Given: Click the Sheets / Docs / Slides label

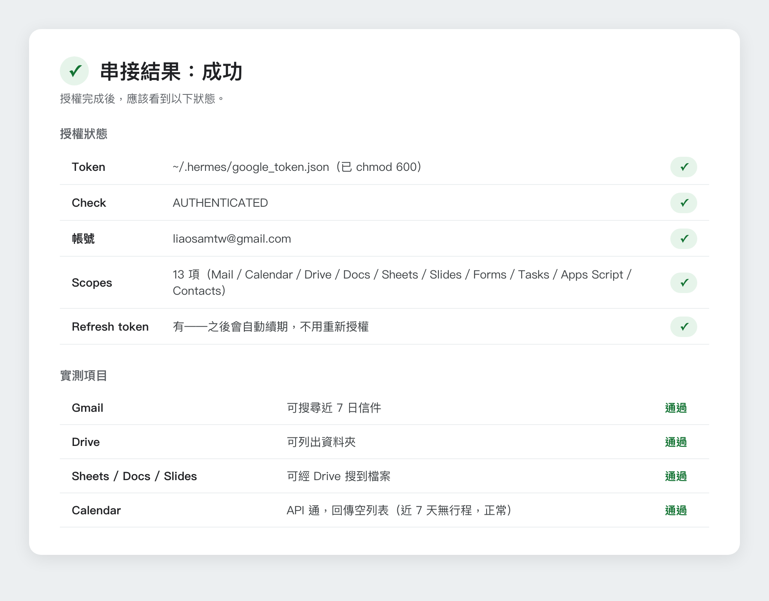Looking at the screenshot, I should 135,476.
